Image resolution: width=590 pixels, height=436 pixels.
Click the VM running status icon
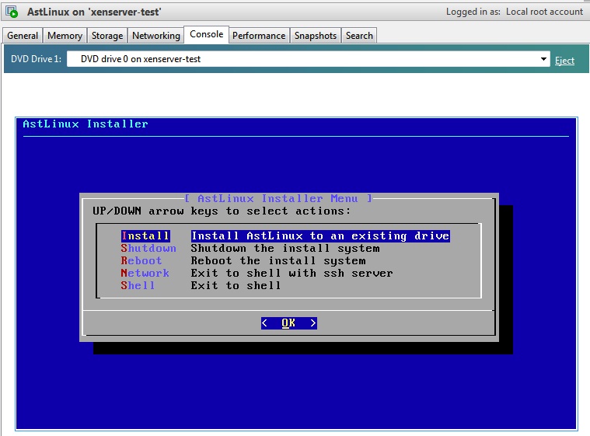click(12, 12)
